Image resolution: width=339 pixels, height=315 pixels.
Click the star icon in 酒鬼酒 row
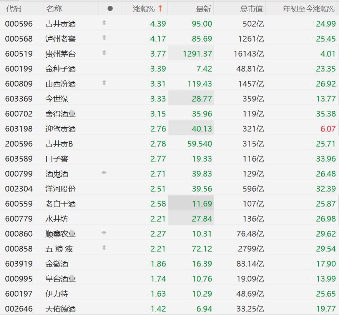(x=104, y=172)
